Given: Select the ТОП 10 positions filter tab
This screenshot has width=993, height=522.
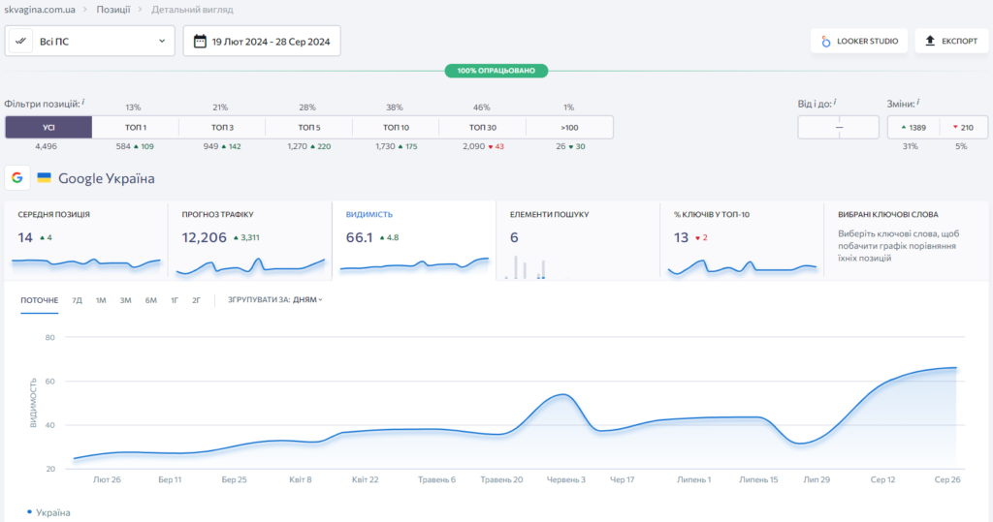Looking at the screenshot, I should pos(396,128).
